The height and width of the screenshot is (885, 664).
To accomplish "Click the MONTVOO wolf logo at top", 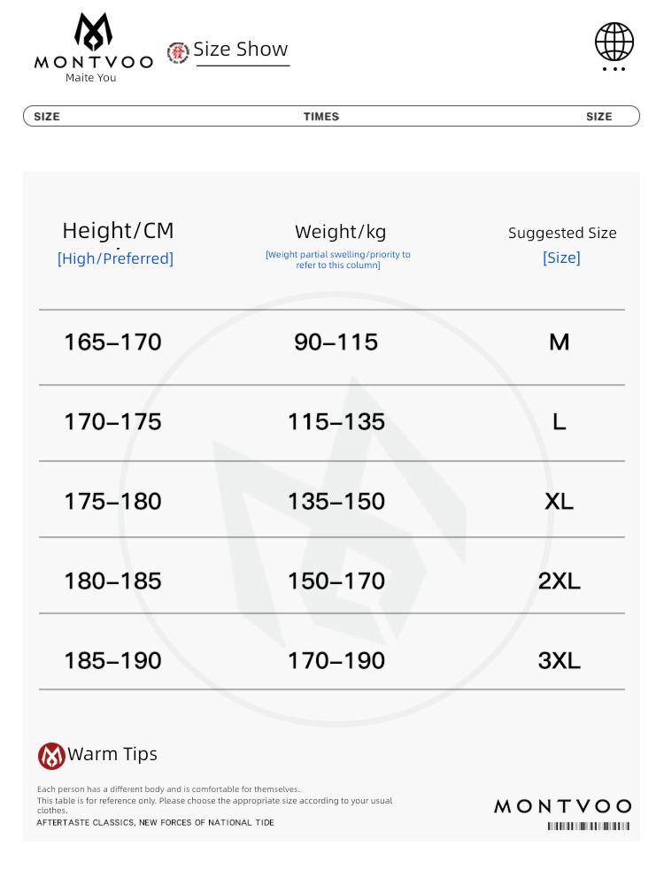I will pos(93,32).
